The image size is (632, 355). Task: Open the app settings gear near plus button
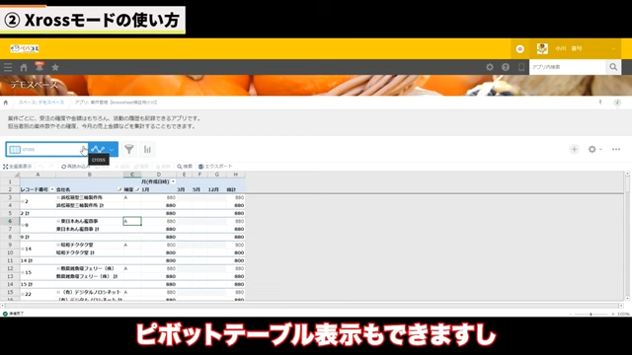(592, 149)
